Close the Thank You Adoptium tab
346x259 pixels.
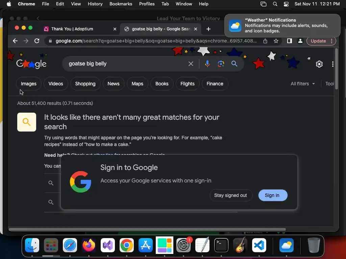click(x=115, y=29)
